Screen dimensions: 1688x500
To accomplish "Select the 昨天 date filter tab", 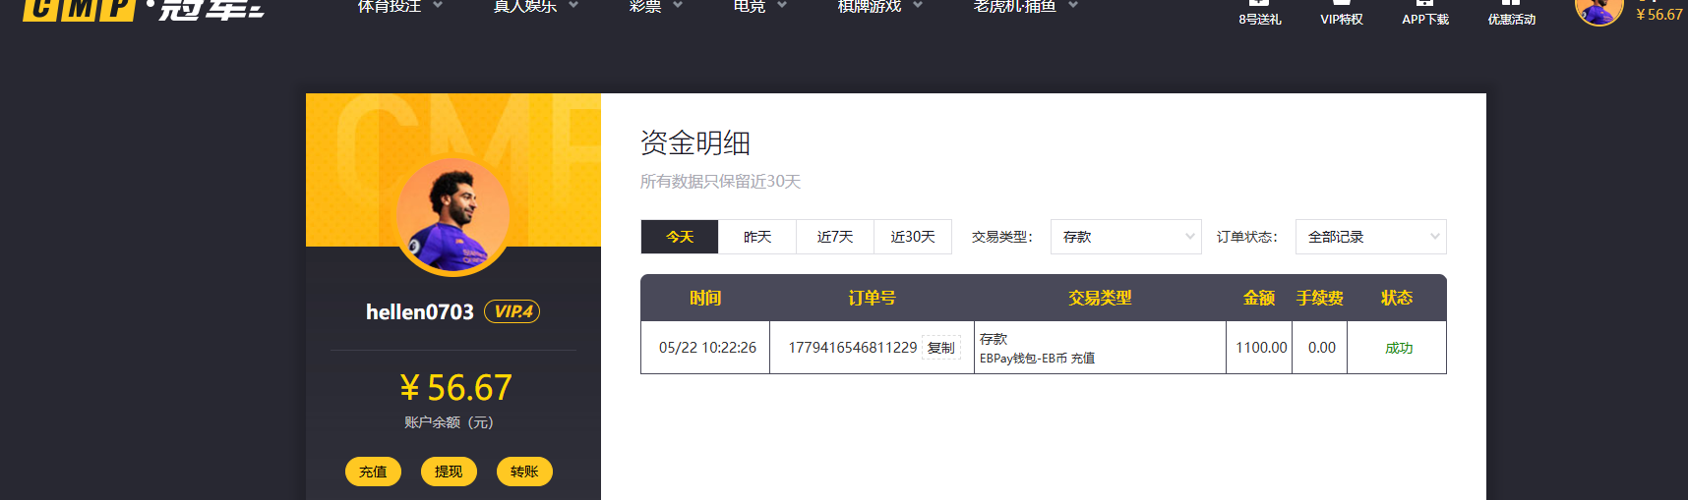I will click(x=757, y=237).
